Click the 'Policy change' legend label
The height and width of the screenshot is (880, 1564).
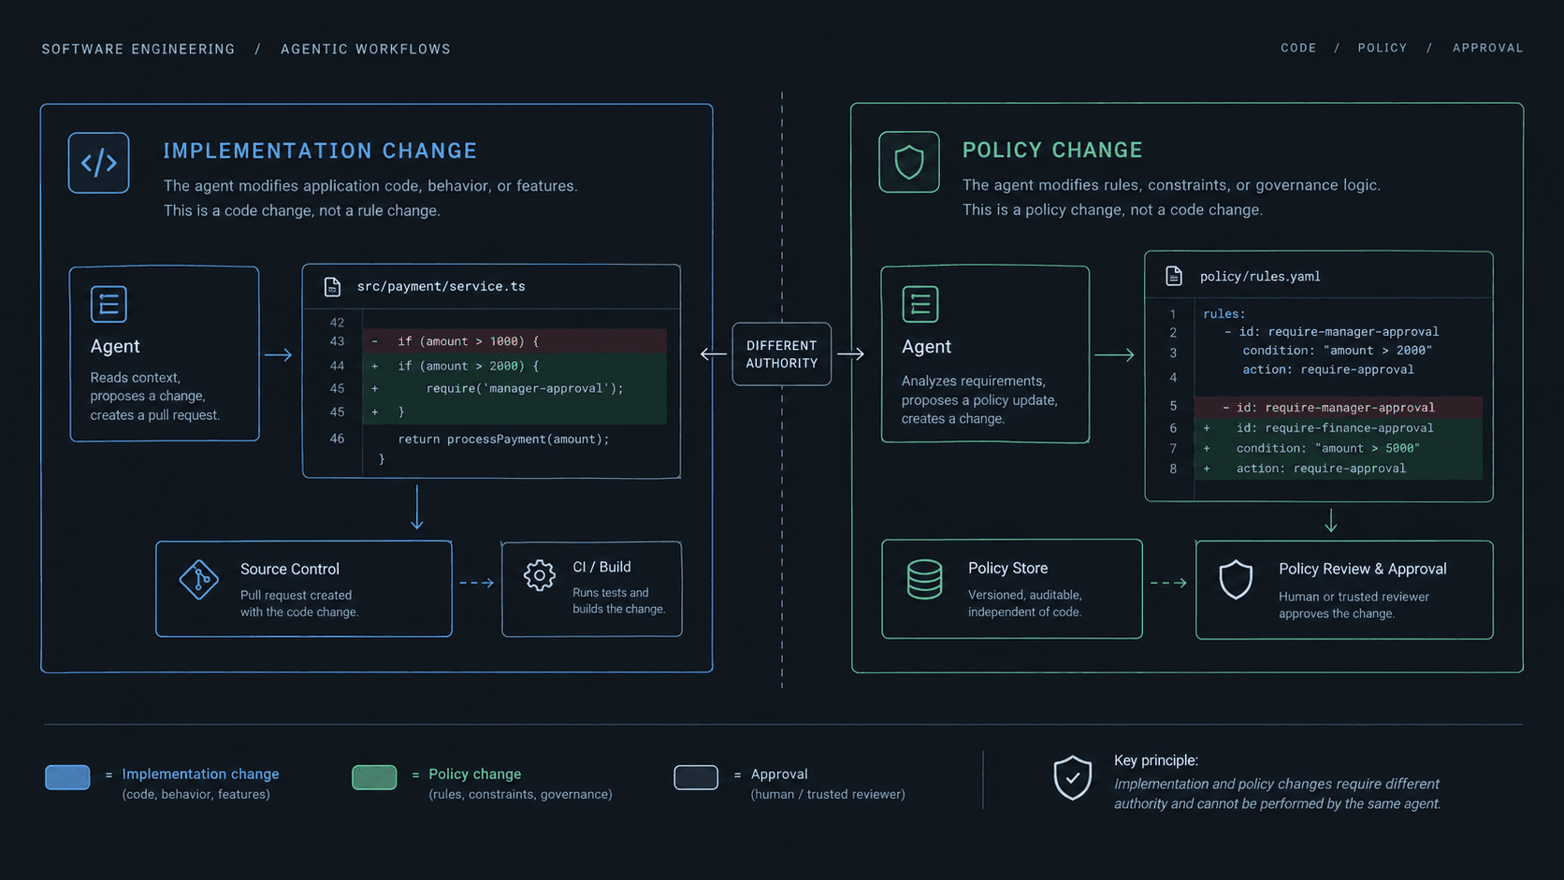(475, 773)
